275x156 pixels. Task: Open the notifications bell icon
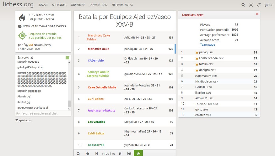pos(258,5)
